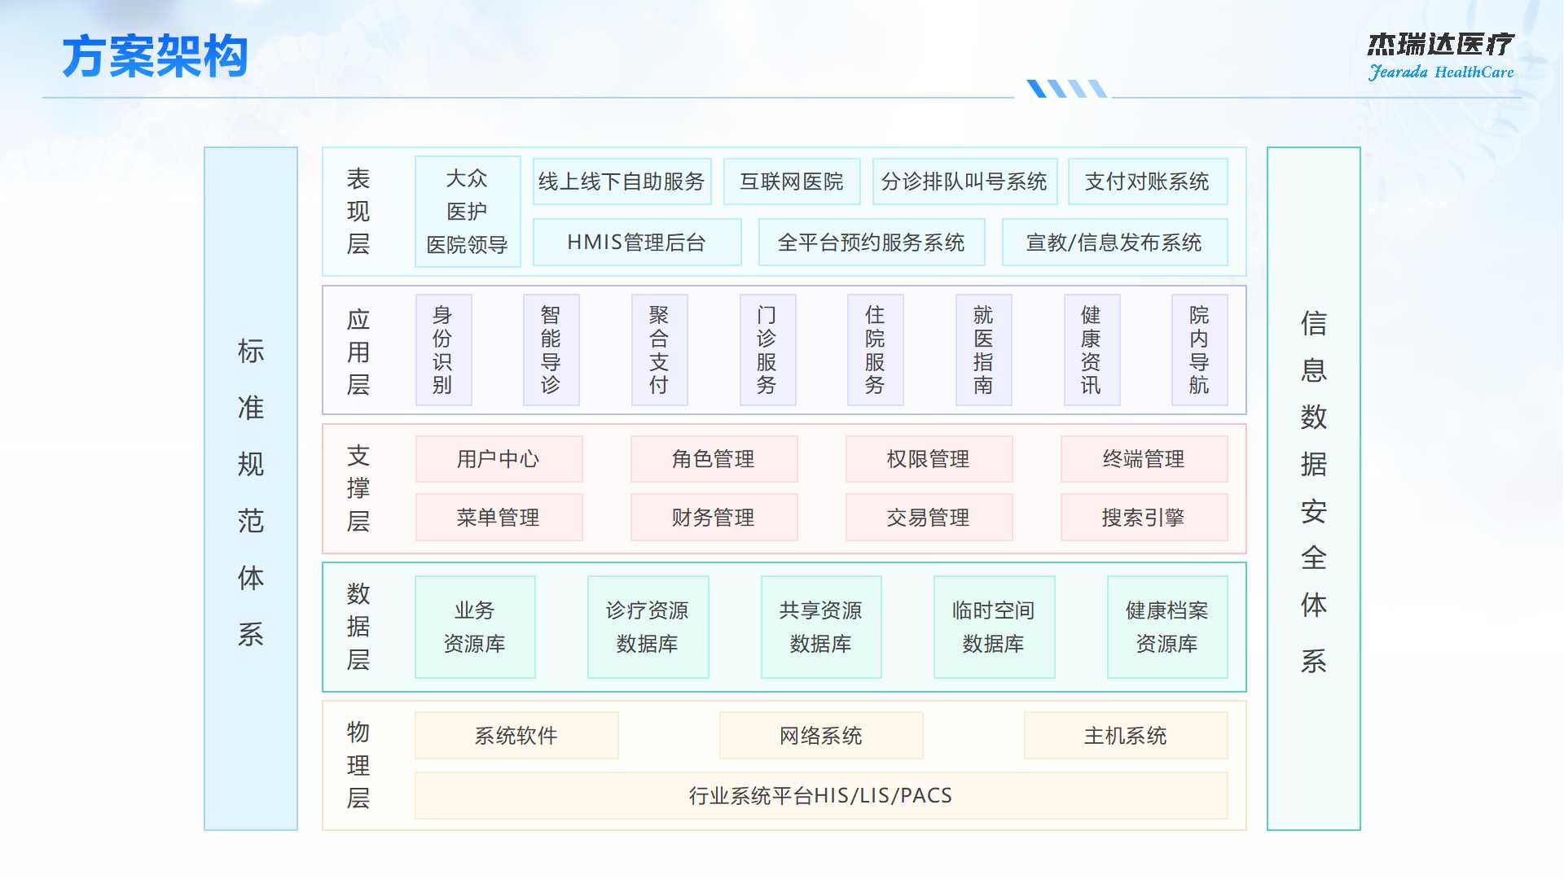Click the 信息数据安全体系 right column
This screenshot has width=1564, height=879.
1313,488
